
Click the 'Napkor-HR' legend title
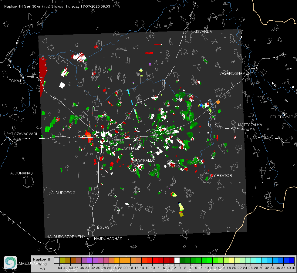tap(42, 259)
